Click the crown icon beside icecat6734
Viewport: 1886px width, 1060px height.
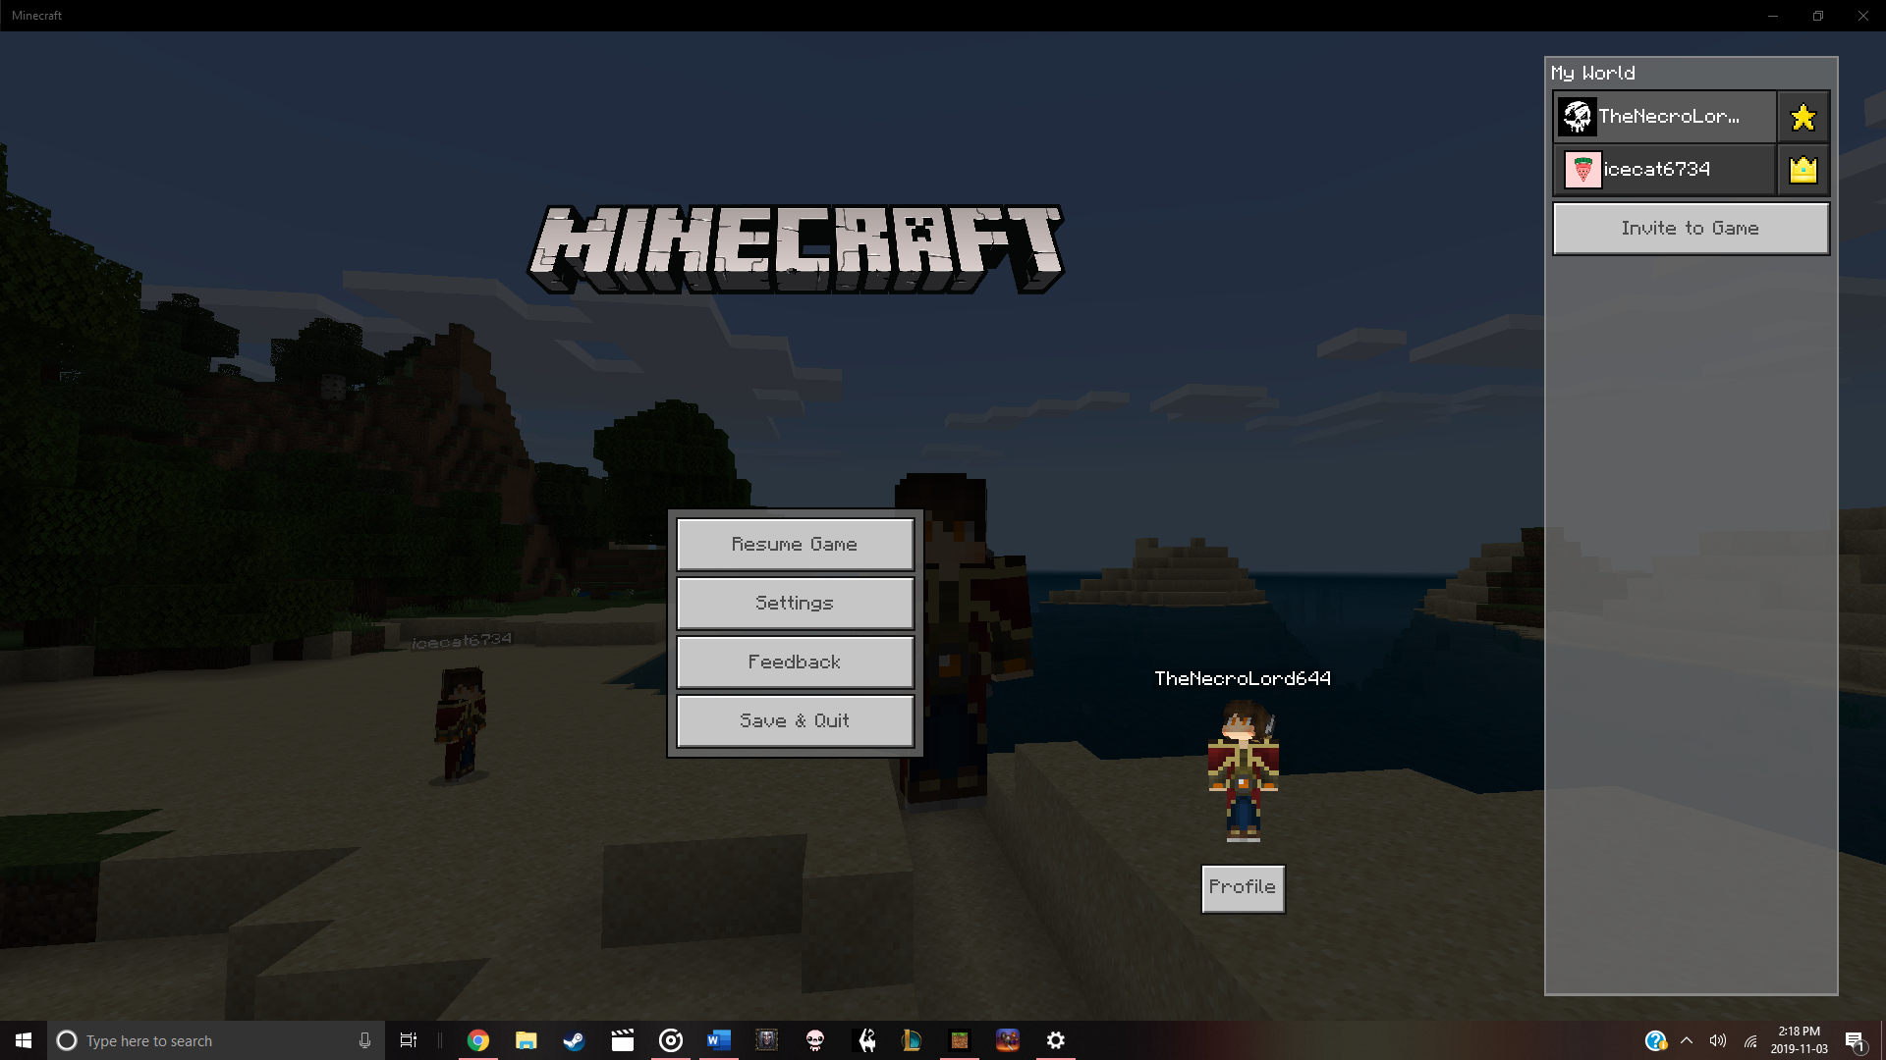point(1803,170)
